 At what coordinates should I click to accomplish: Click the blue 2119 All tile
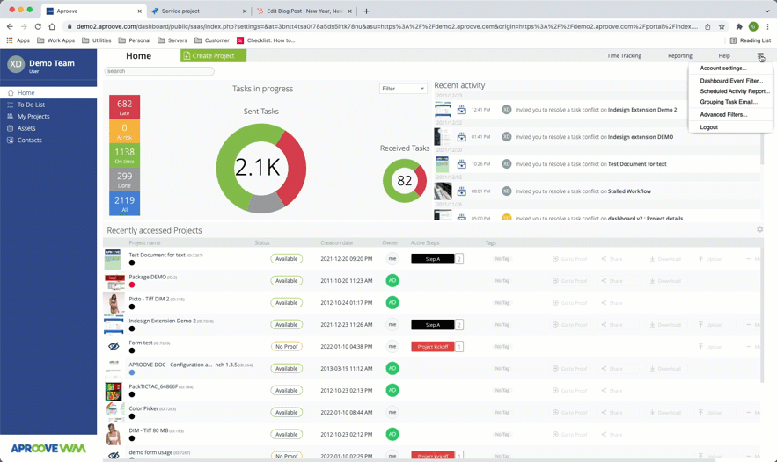coord(124,203)
